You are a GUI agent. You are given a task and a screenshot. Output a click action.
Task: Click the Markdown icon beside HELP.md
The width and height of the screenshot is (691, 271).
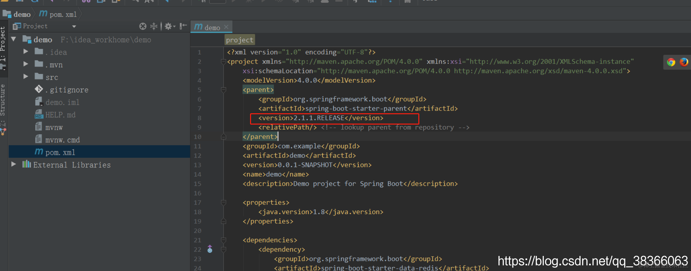pyautogui.click(x=39, y=114)
